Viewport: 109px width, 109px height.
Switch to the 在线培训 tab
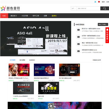pyautogui.click(x=32, y=60)
